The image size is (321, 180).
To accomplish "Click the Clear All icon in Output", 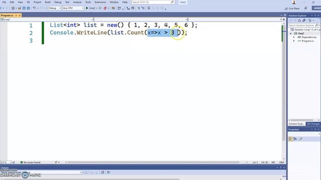I will 102,172.
